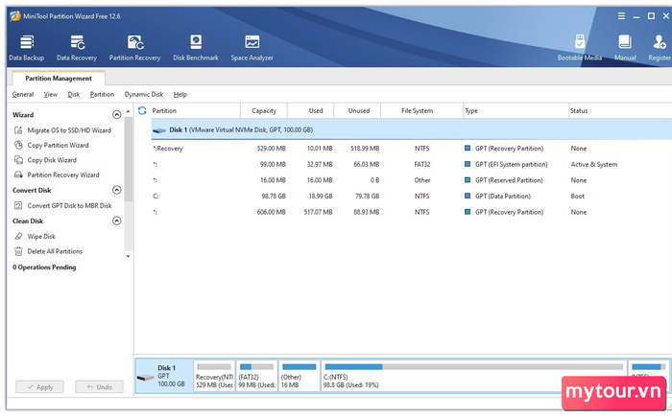The height and width of the screenshot is (418, 672).
Task: Click the 0 Operations Pending label
Action: [44, 267]
